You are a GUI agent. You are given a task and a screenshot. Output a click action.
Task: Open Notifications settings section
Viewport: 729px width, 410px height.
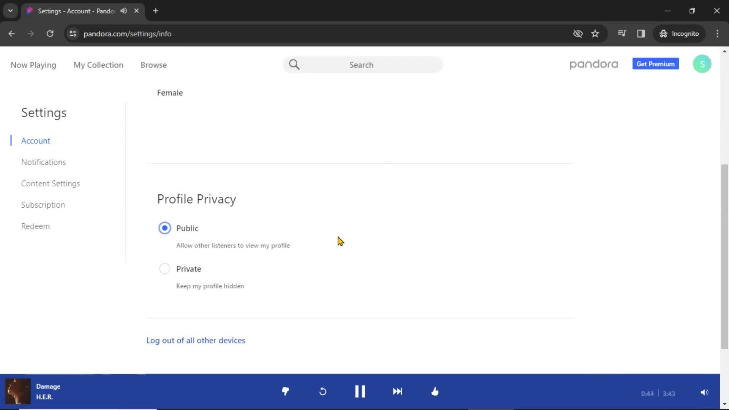pyautogui.click(x=44, y=162)
